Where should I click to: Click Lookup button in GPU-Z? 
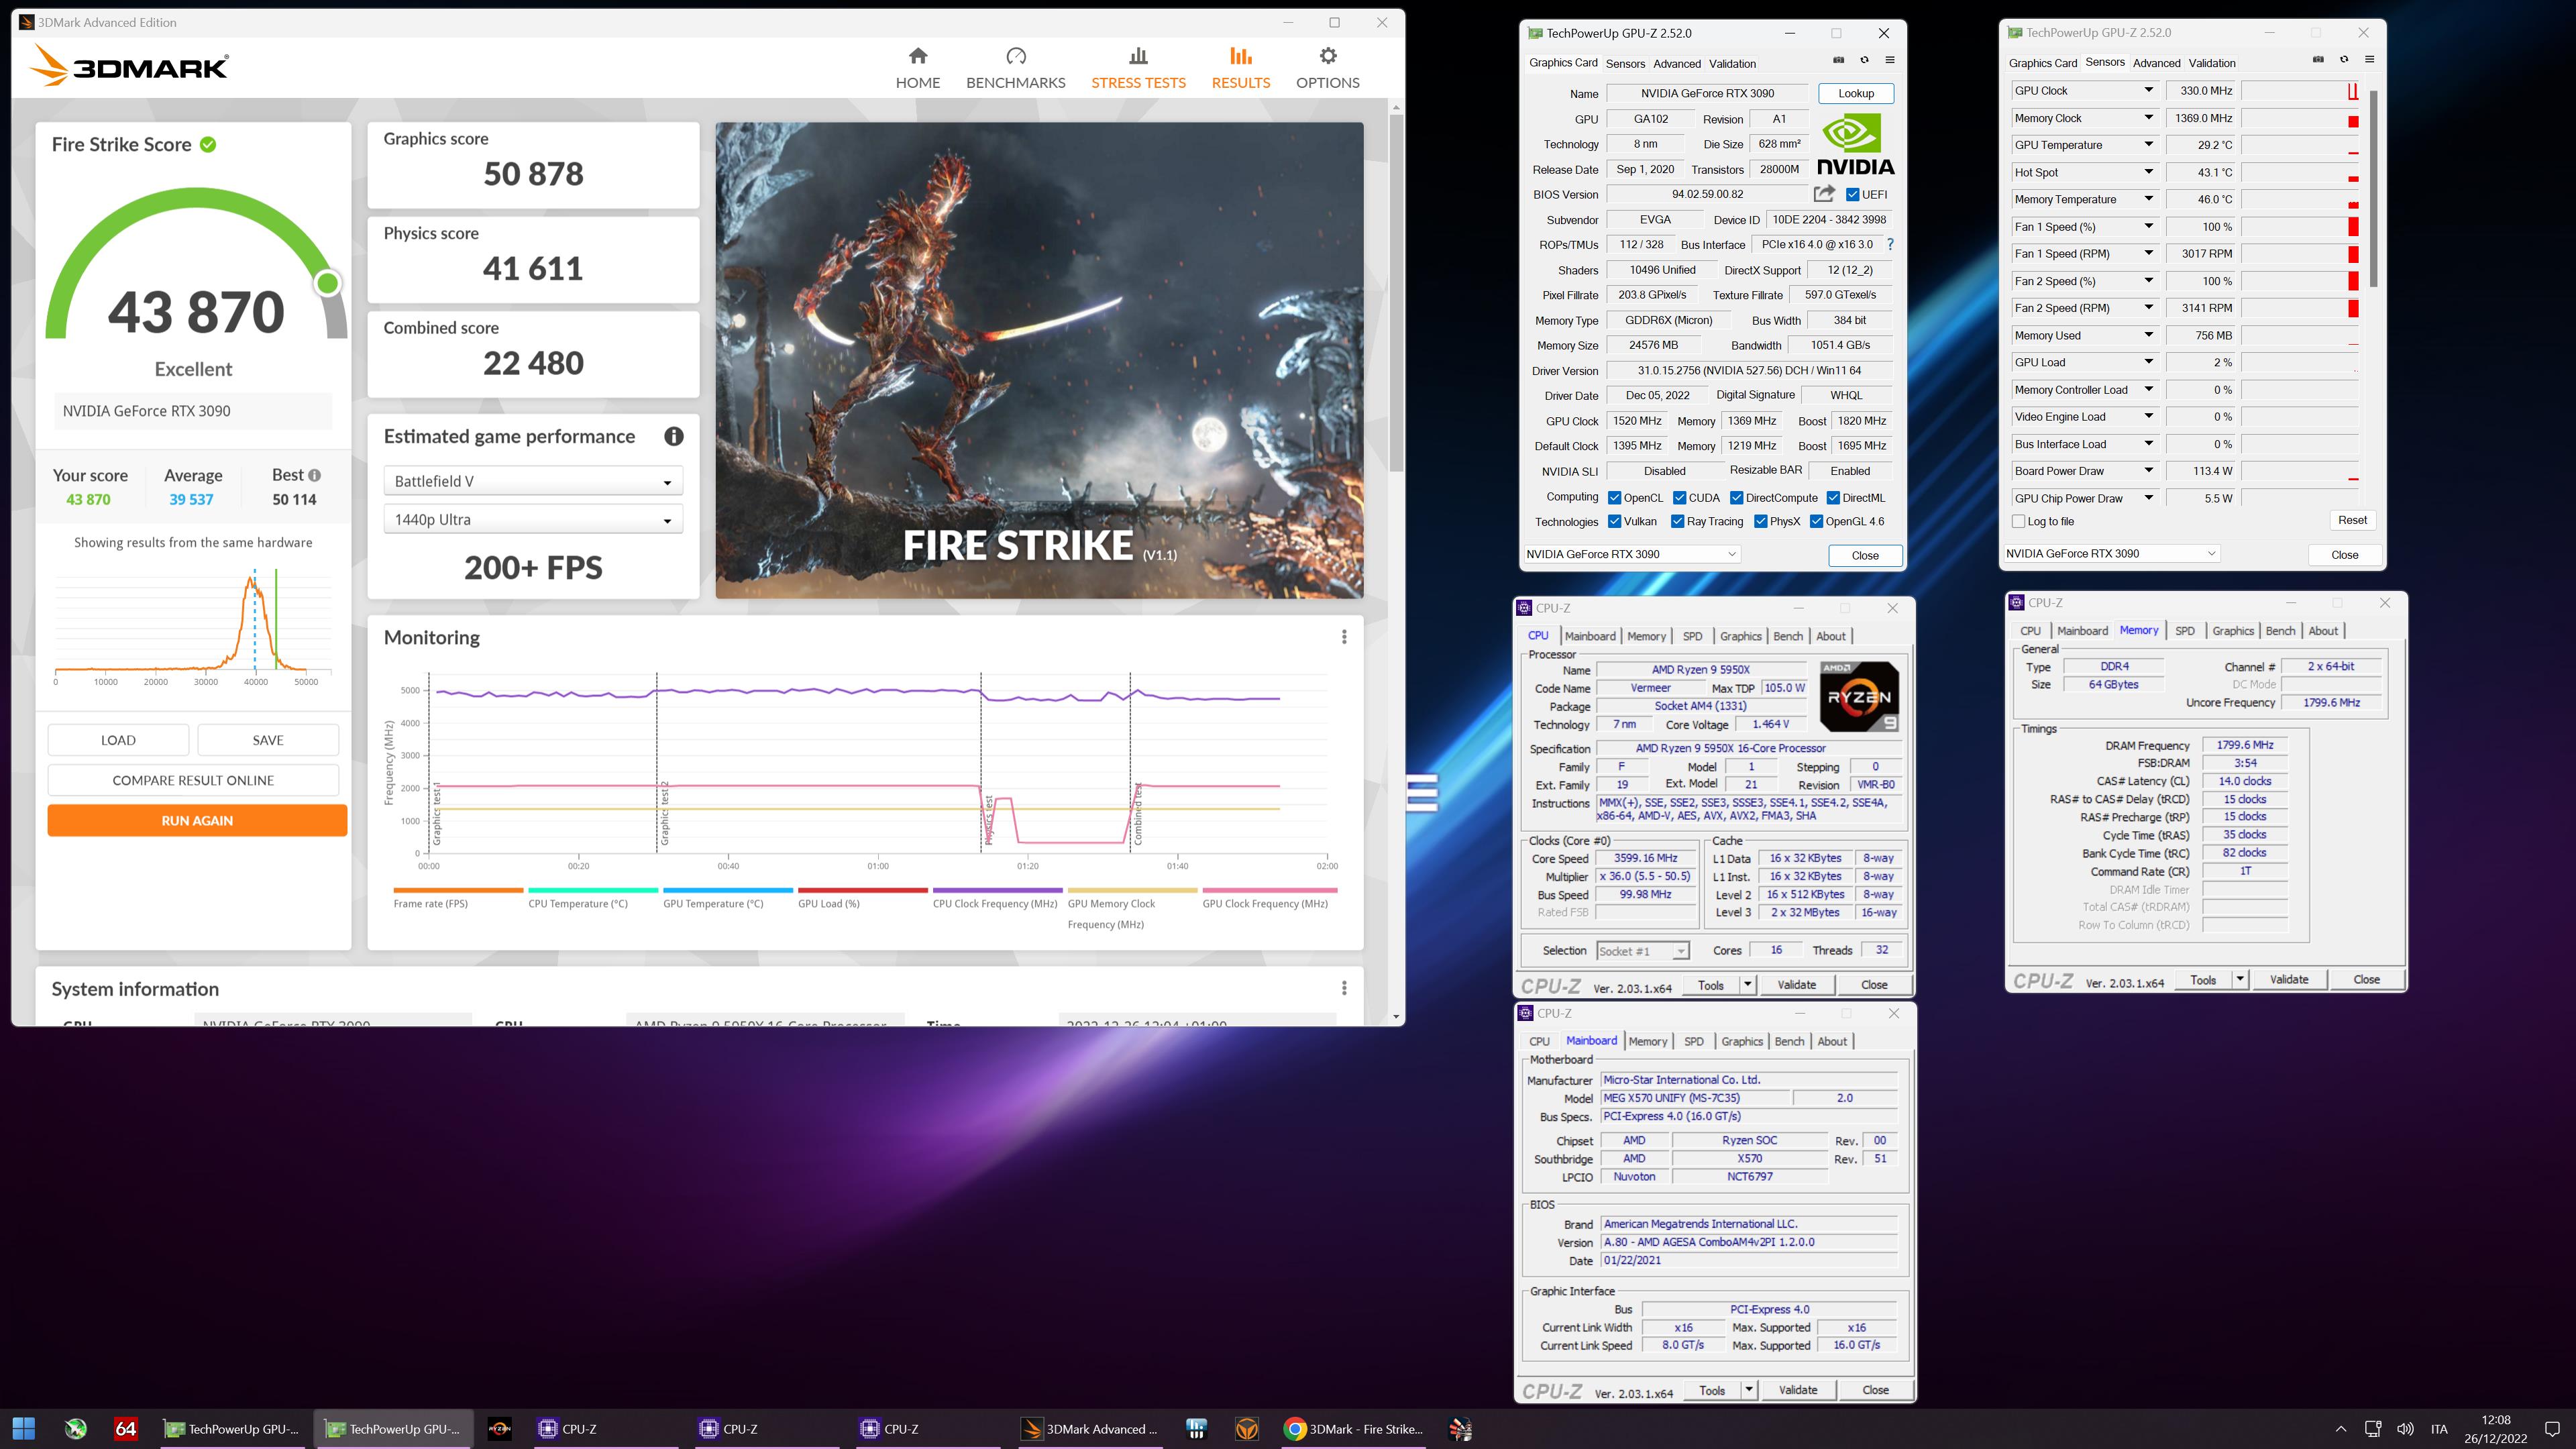click(x=1855, y=93)
